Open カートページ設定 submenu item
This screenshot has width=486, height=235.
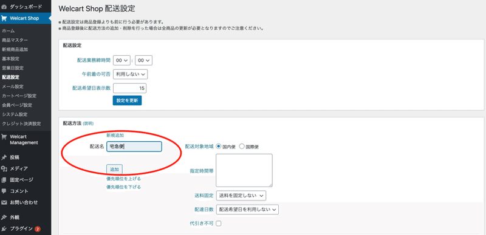19,96
